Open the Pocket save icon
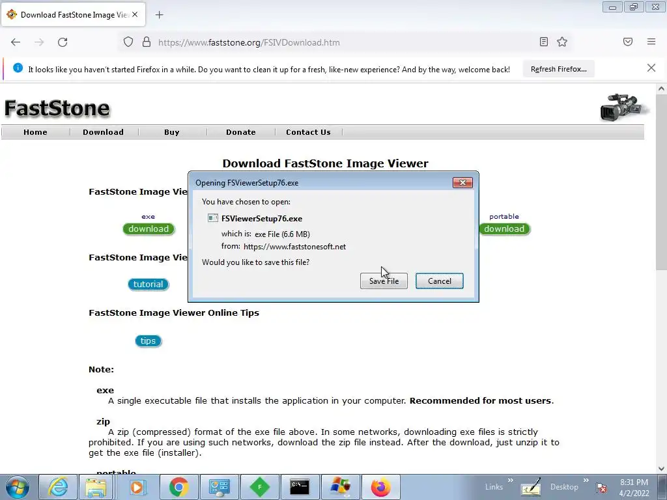 pos(628,42)
